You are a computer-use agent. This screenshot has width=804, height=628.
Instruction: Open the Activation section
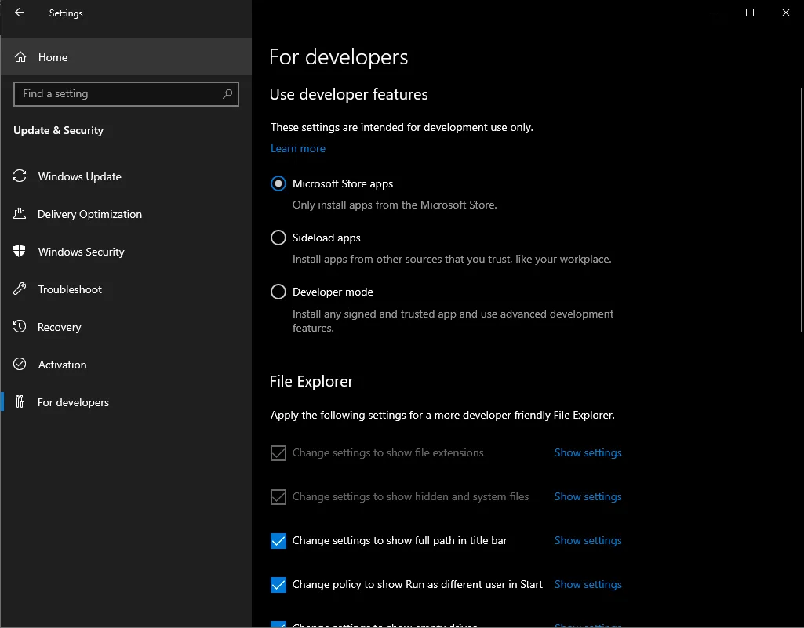tap(126, 365)
